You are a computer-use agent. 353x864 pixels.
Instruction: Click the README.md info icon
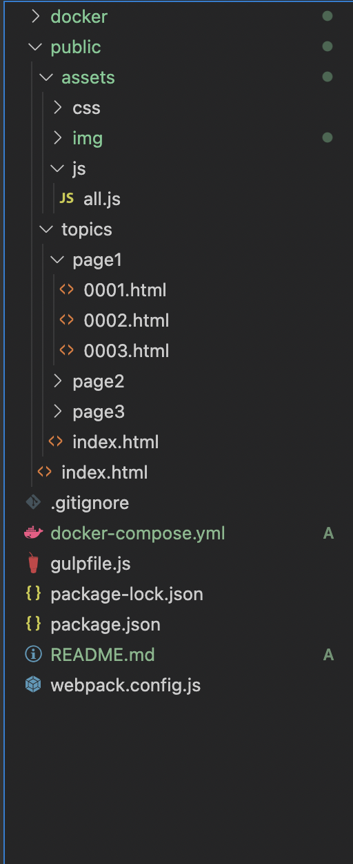click(x=33, y=655)
